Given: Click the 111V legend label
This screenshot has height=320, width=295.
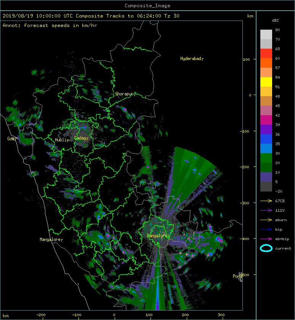Looking at the screenshot, I should 280,211.
